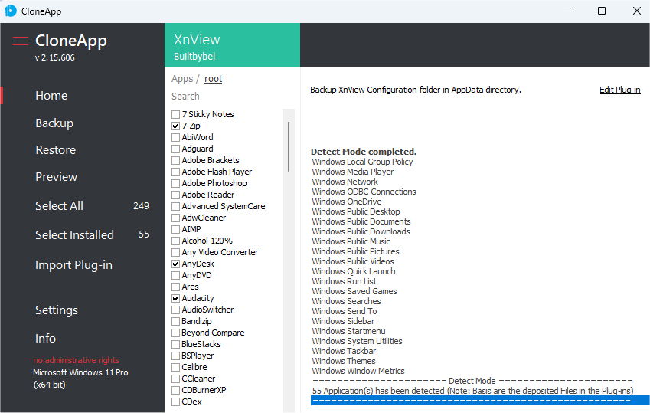Select the Adobe Photoshop checkbox

click(176, 183)
